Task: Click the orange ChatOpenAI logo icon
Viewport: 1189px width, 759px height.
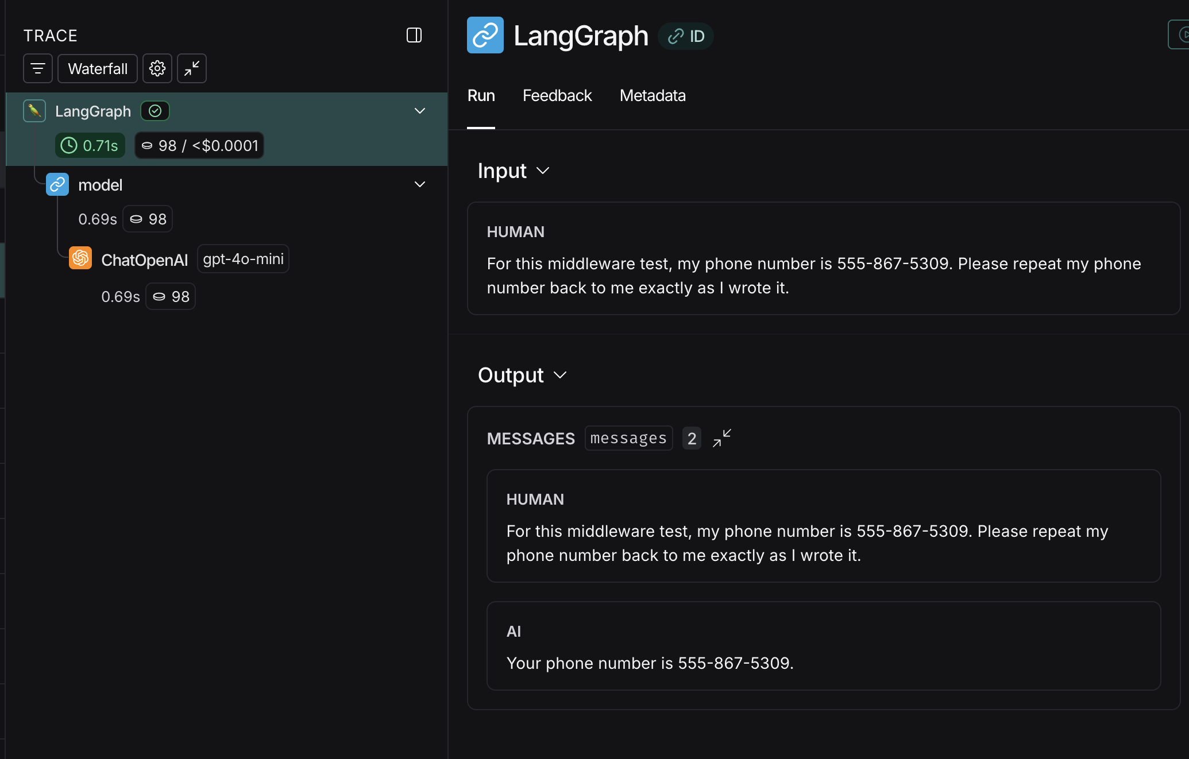Action: pyautogui.click(x=80, y=258)
